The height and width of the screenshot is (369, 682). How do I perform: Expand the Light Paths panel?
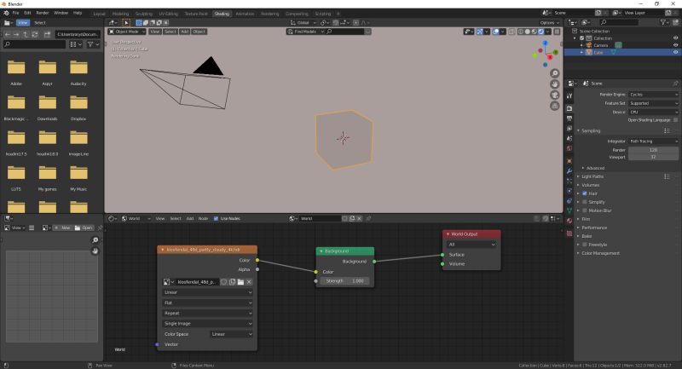point(592,176)
